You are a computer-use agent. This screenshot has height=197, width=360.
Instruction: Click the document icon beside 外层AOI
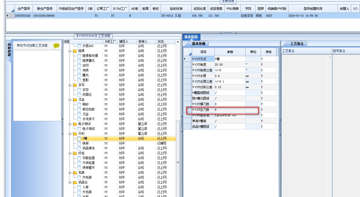[x=79, y=46]
